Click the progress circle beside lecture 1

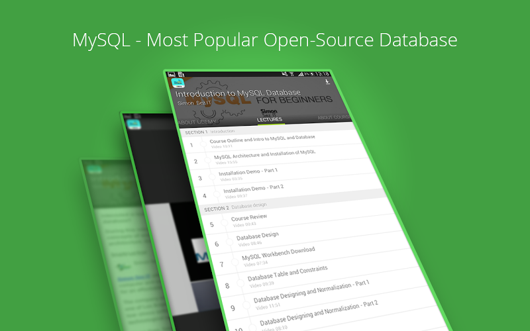pyautogui.click(x=203, y=144)
